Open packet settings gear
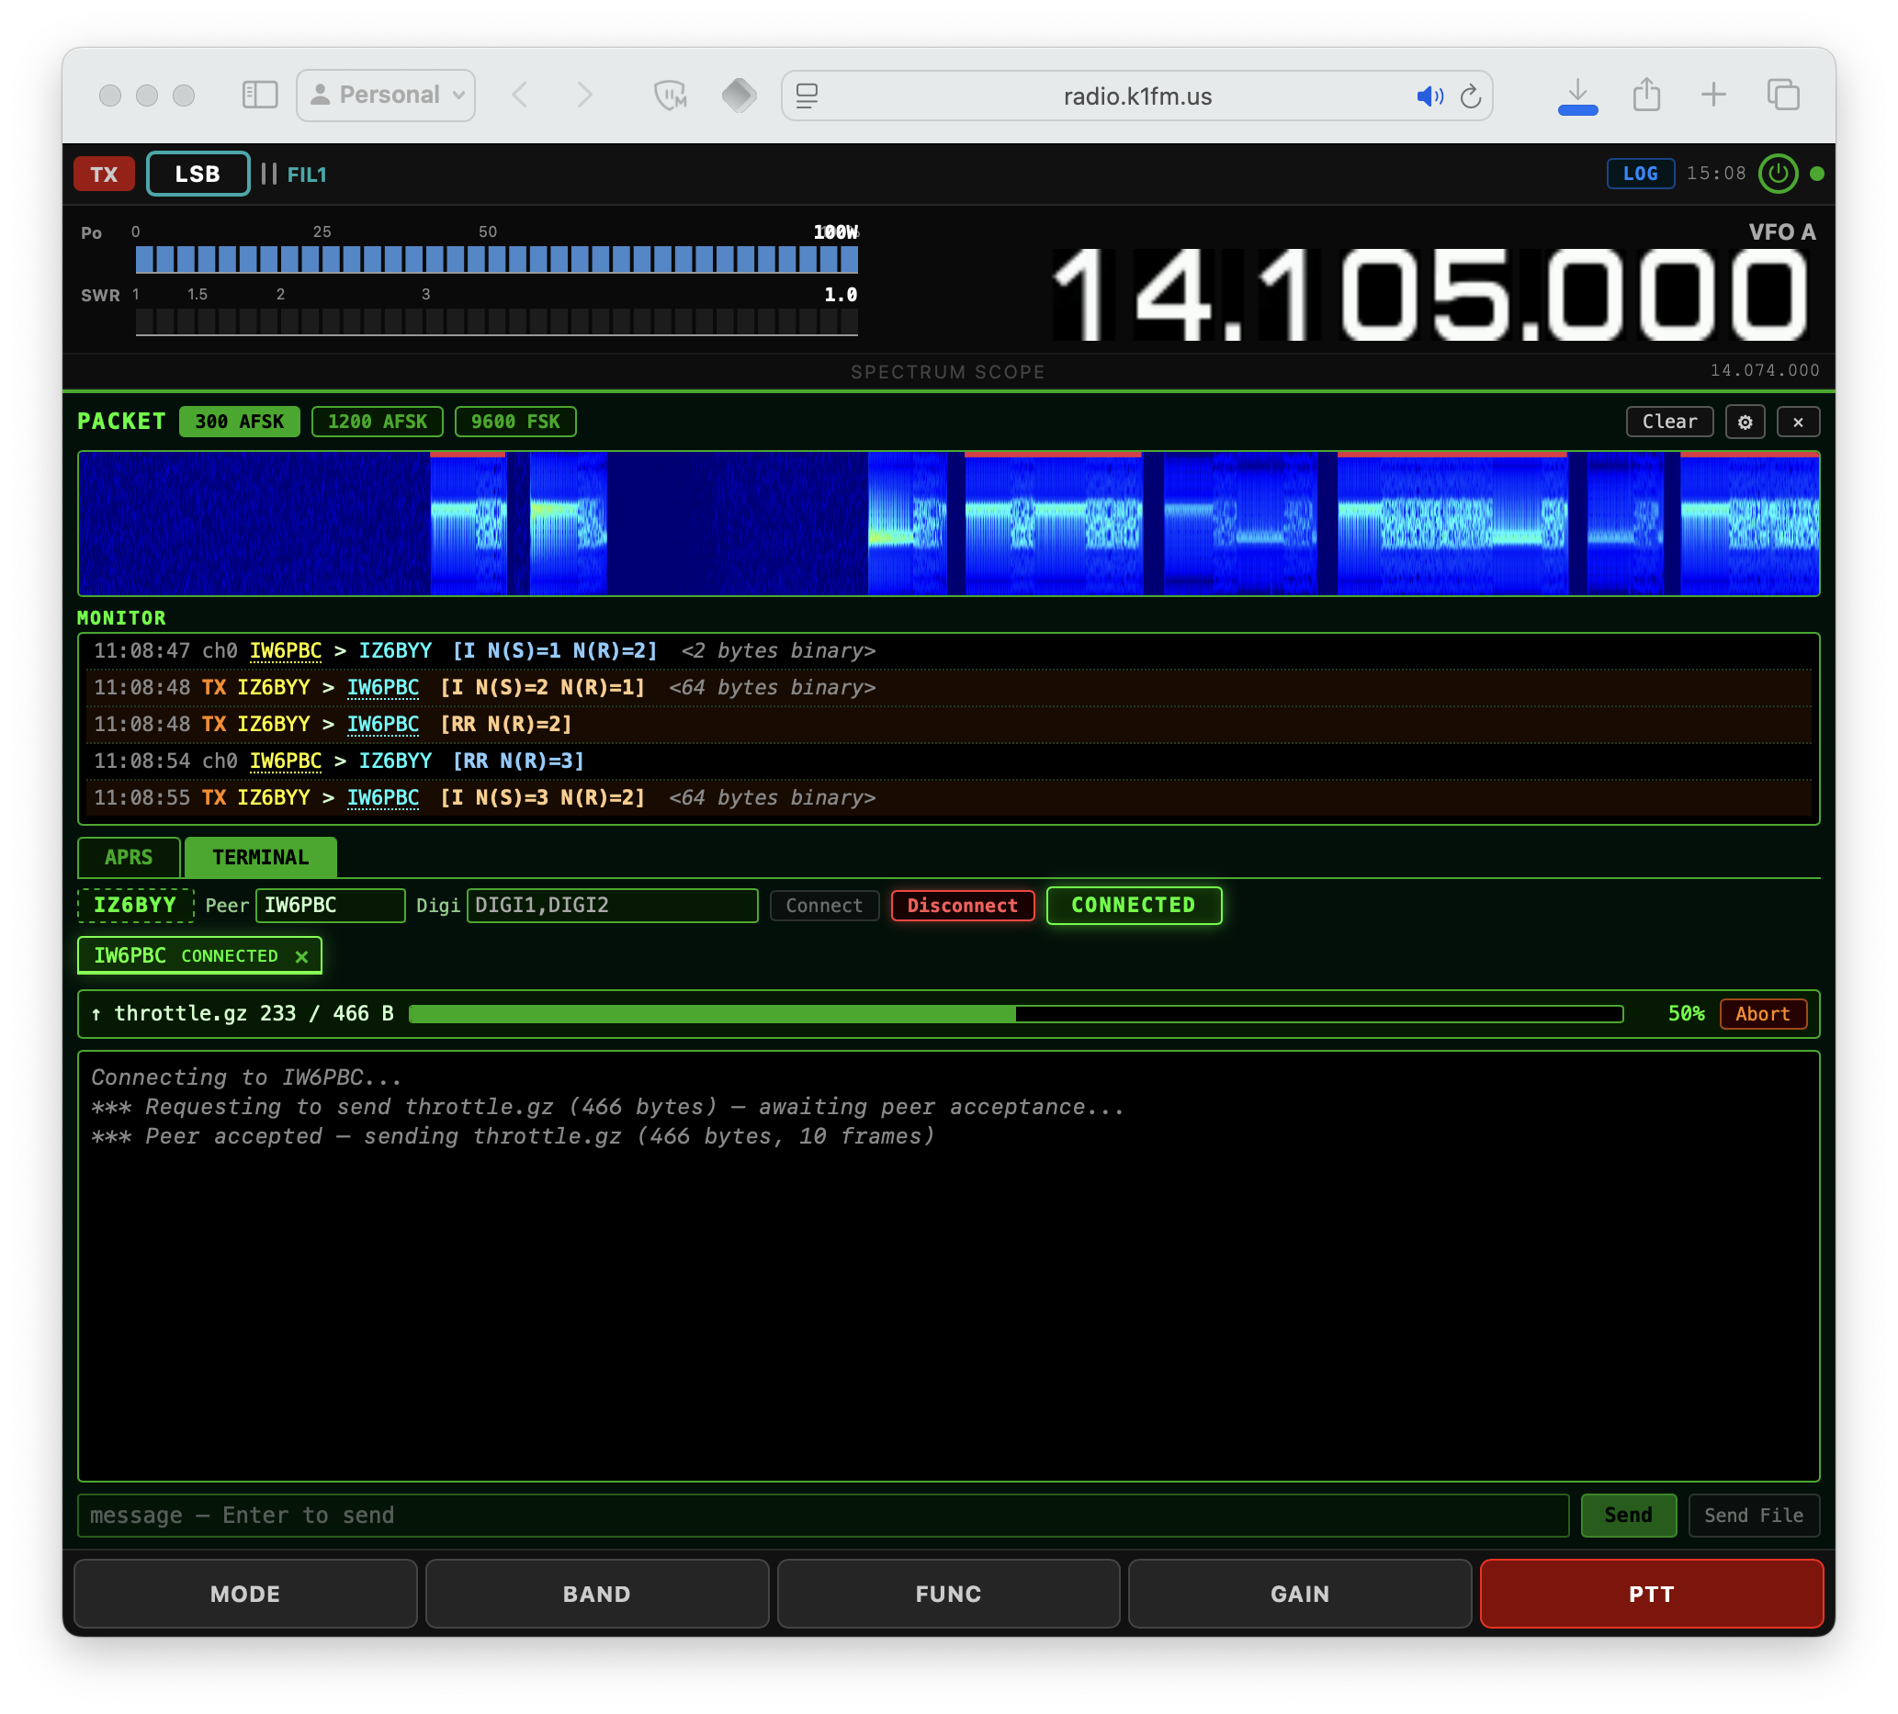The height and width of the screenshot is (1714, 1898). 1745,422
